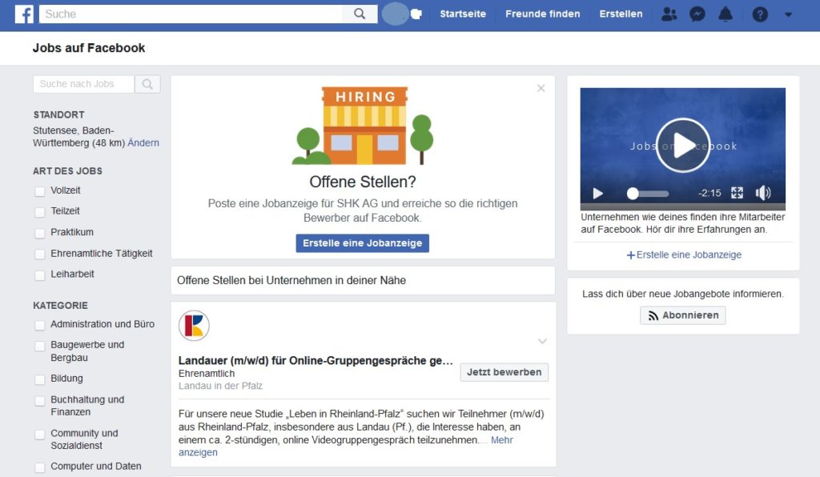Mute the video volume icon
This screenshot has width=820, height=477.
click(763, 193)
